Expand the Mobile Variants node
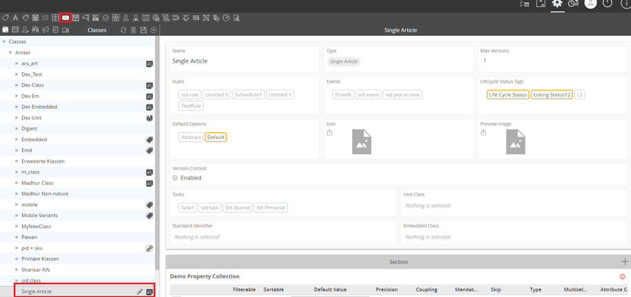Screen dimensions: 631x297 pyautogui.click(x=17, y=216)
